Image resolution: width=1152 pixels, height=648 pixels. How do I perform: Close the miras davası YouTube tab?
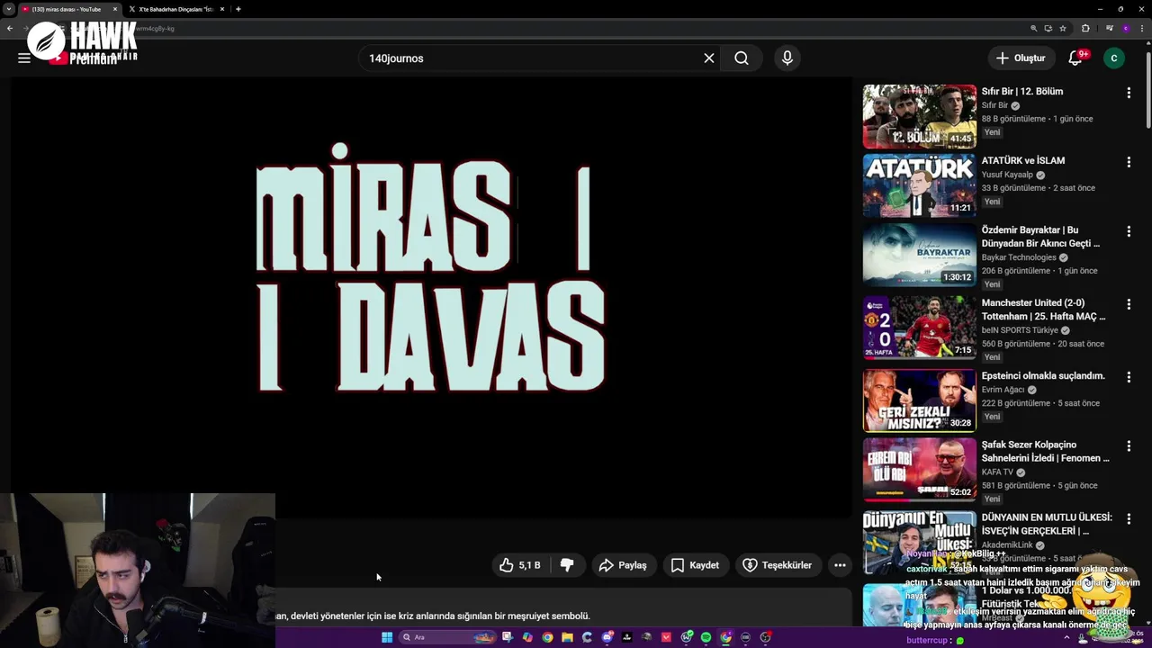[115, 9]
